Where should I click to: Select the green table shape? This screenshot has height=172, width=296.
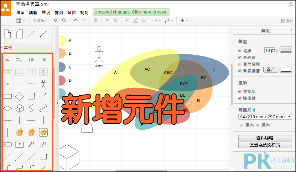click(x=7, y=72)
